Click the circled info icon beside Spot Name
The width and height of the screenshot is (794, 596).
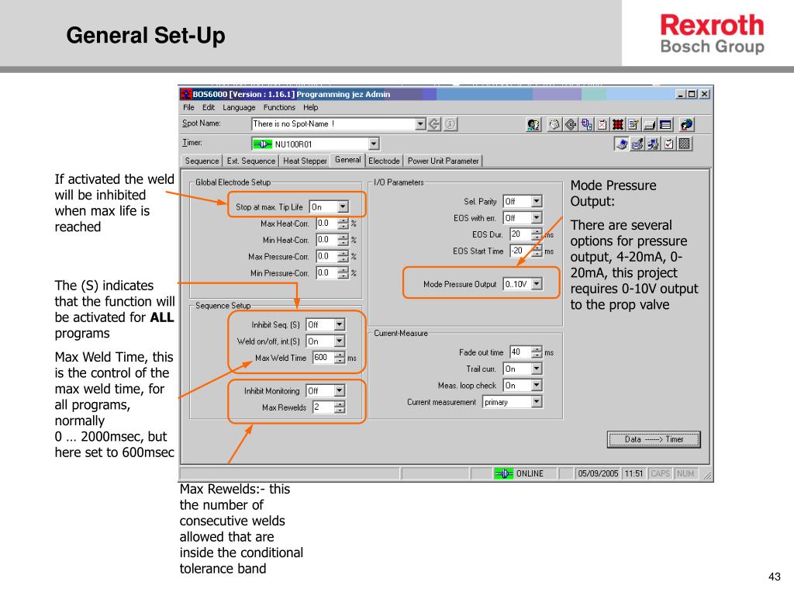click(x=451, y=124)
